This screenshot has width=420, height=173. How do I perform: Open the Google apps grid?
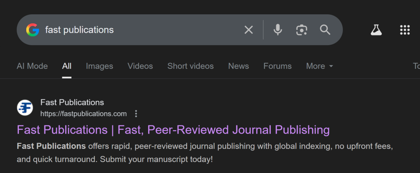405,30
